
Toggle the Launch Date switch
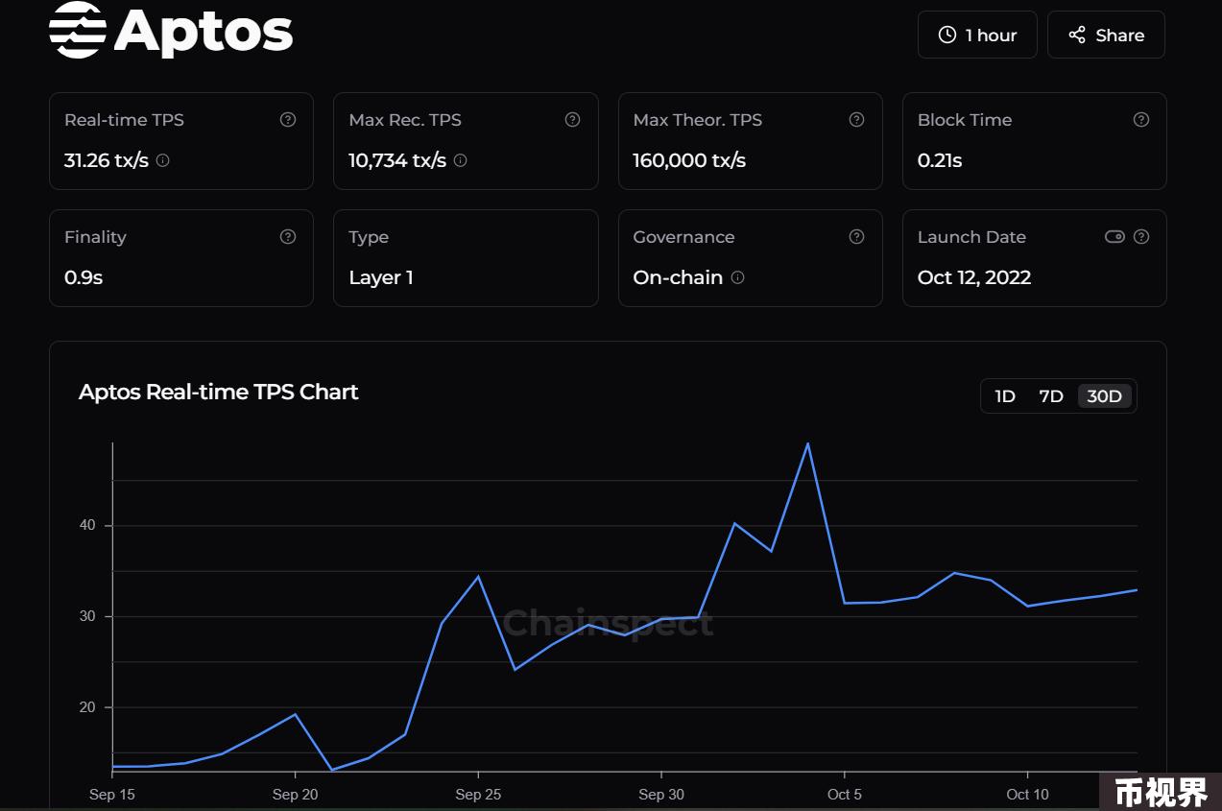(1114, 237)
